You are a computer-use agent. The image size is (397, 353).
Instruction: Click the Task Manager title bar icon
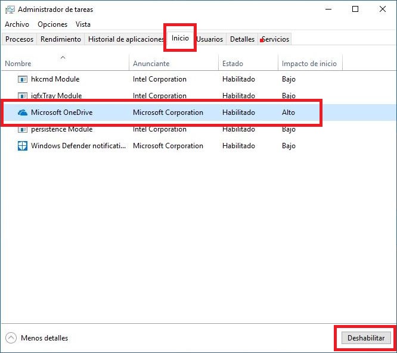click(10, 10)
